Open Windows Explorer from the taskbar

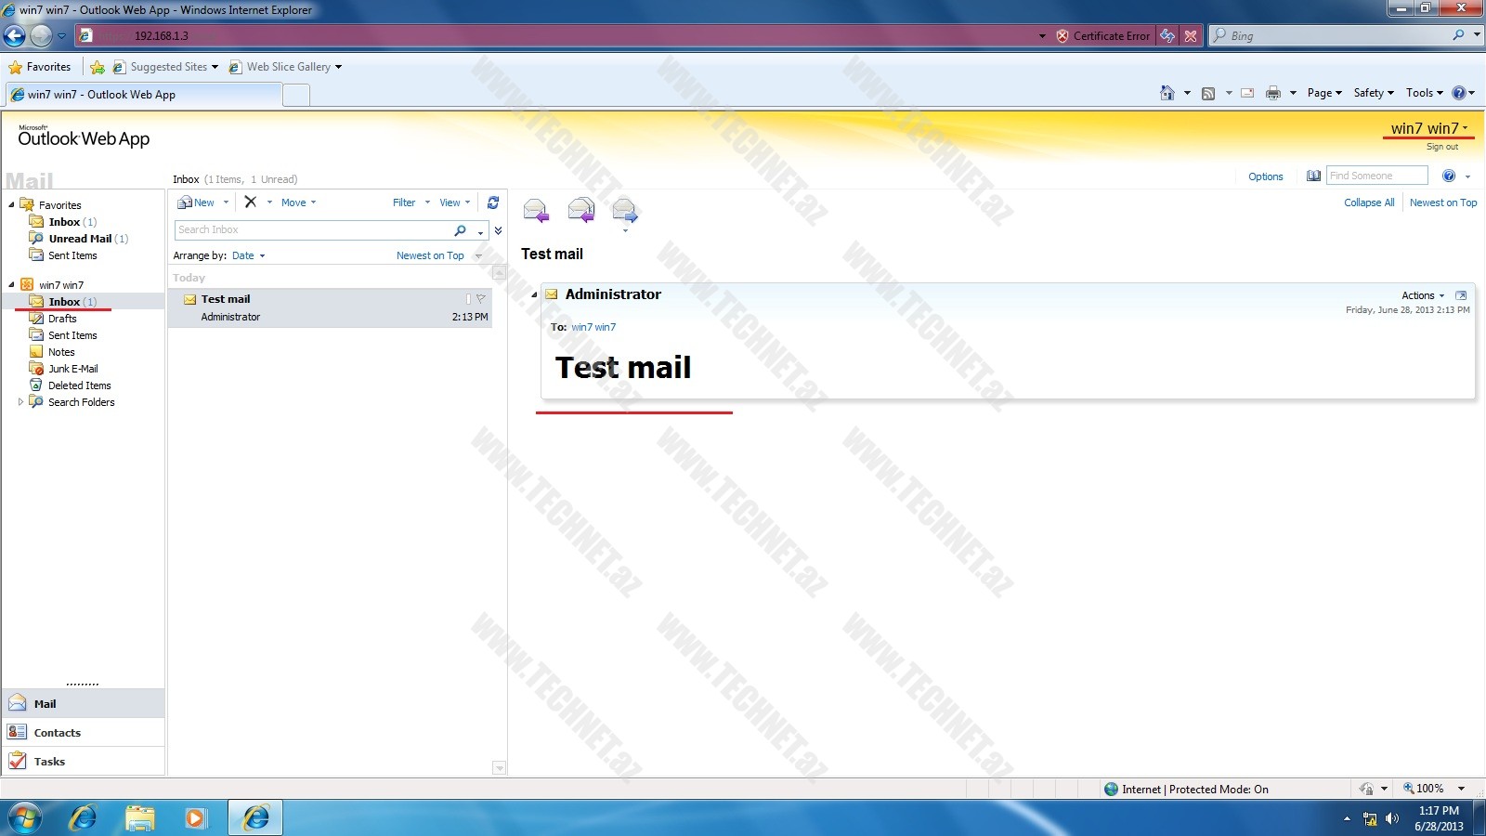click(140, 818)
